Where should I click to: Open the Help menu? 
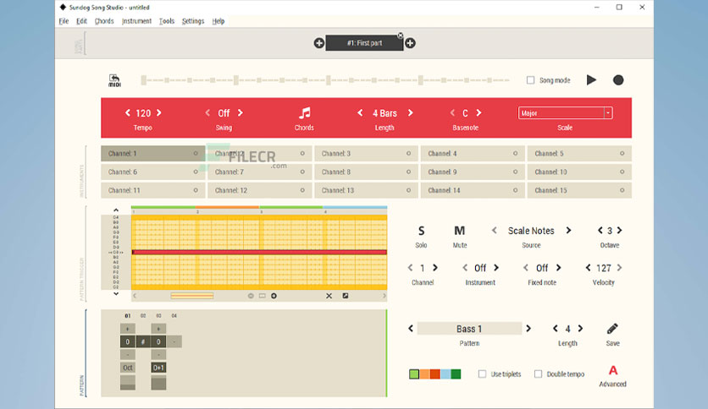point(218,21)
